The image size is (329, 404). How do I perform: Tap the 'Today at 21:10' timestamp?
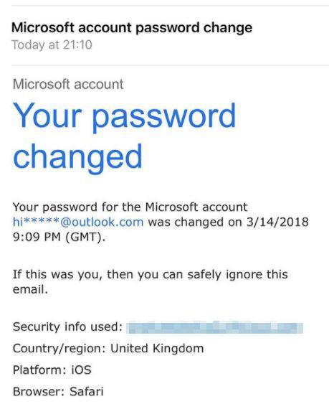pyautogui.click(x=52, y=44)
